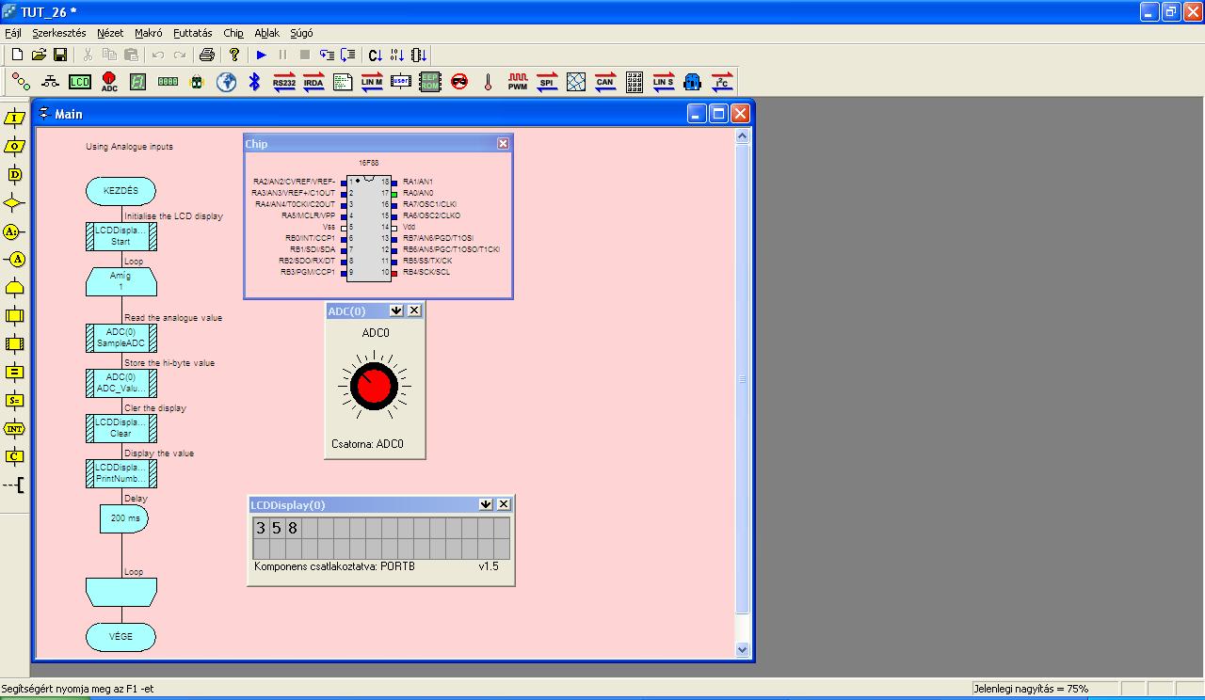
Task: Select the Decision diamond icon
Action: [x=14, y=203]
